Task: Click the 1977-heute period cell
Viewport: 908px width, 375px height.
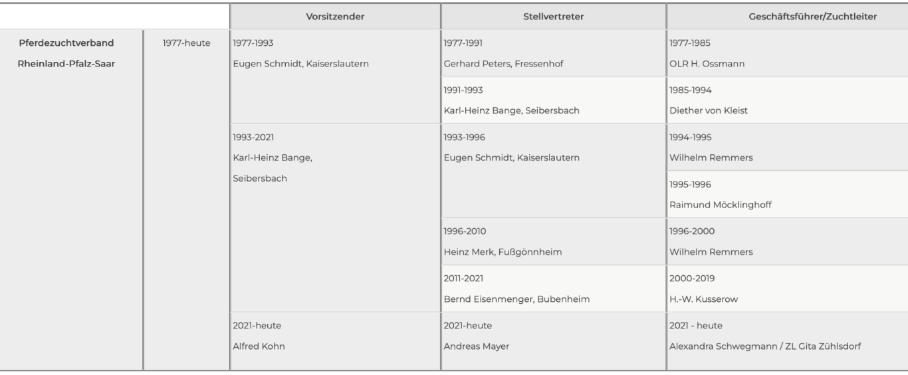Action: pyautogui.click(x=186, y=44)
